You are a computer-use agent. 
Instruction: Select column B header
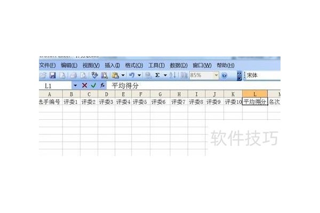(x=71, y=94)
